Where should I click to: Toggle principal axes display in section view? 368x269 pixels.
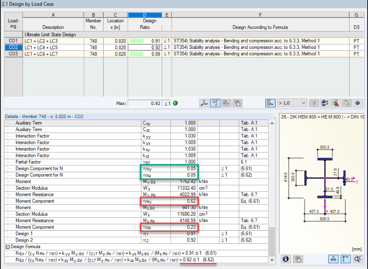(x=345, y=259)
